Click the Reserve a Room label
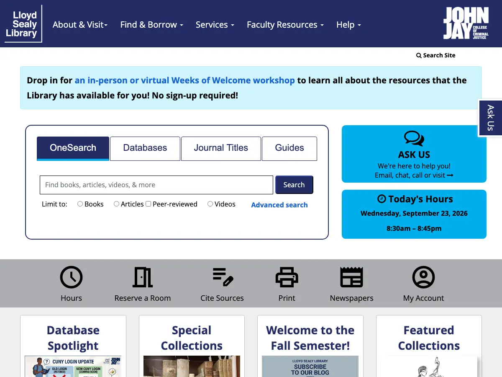 tap(143, 298)
